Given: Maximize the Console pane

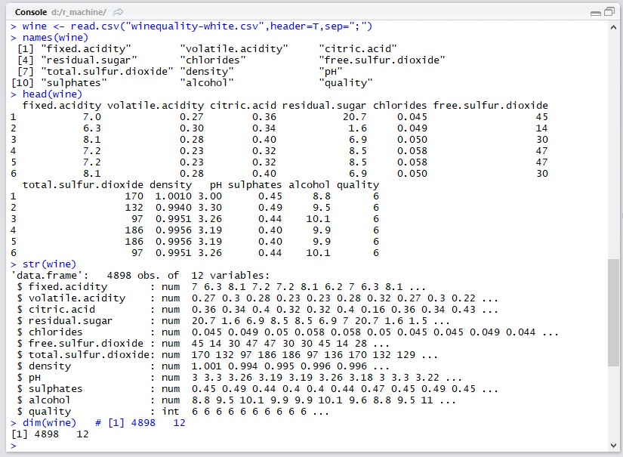Looking at the screenshot, I should click(x=609, y=12).
